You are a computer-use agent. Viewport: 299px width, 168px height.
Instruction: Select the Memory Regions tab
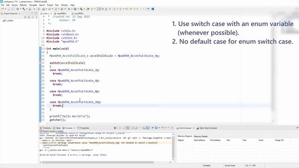185,136
